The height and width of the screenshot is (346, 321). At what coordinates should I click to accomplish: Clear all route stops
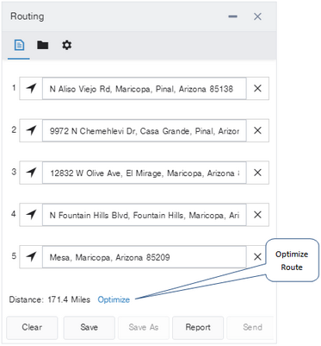tap(32, 327)
